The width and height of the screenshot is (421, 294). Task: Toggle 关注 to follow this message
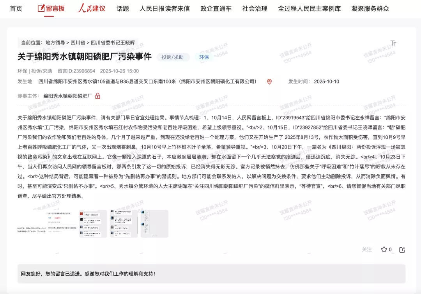366,250
